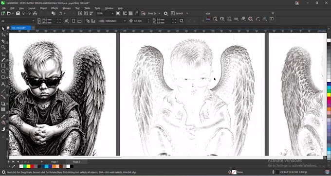Select the Polygon tool

pos(3,77)
